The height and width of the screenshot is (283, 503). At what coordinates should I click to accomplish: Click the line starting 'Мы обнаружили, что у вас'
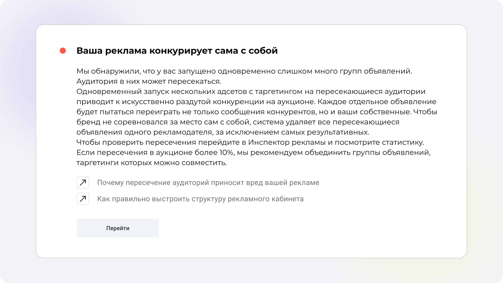tap(244, 71)
